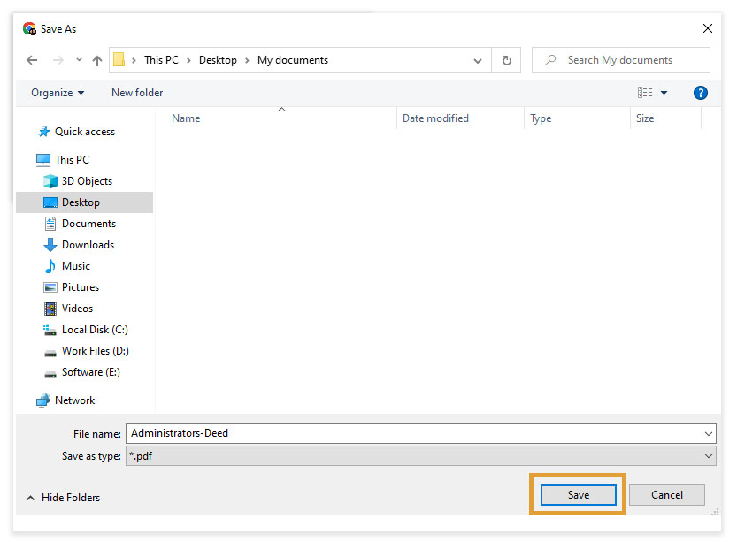Go up one folder level
Viewport: 737px width, 549px height.
(x=97, y=60)
